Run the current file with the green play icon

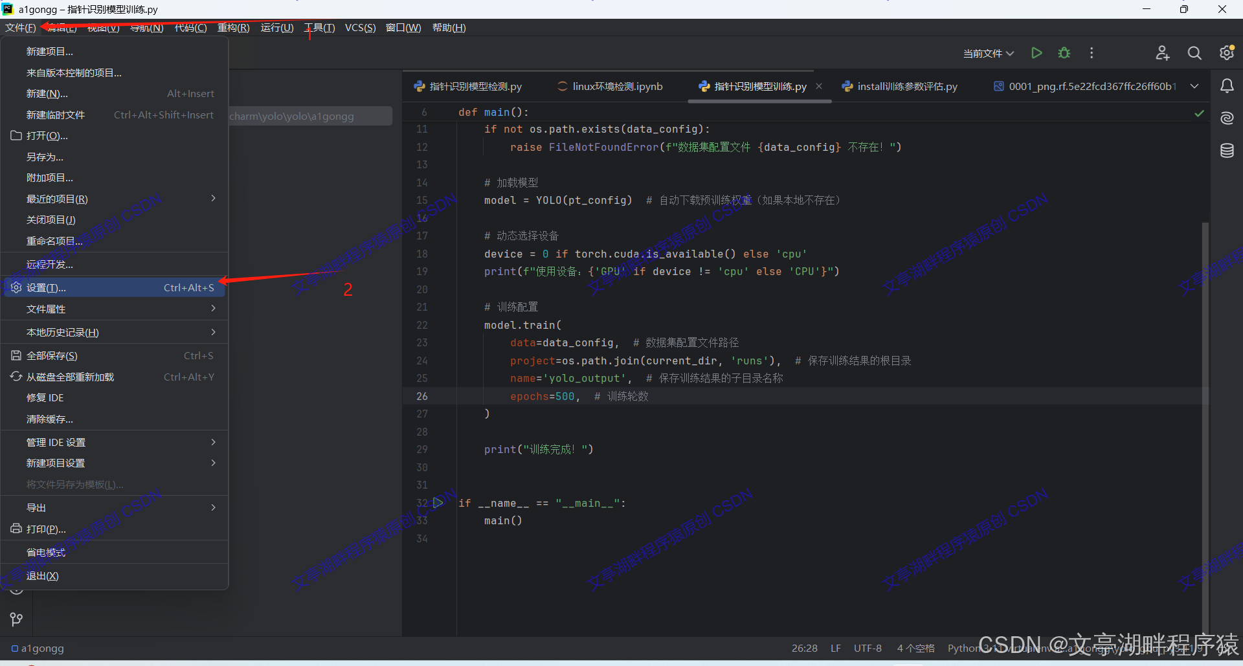[1036, 53]
